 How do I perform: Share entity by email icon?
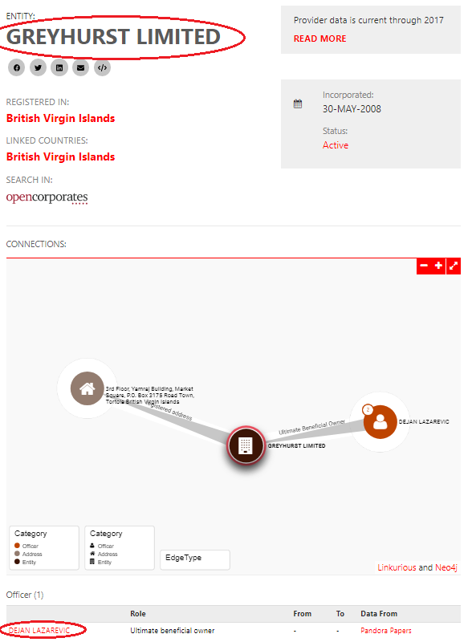81,67
